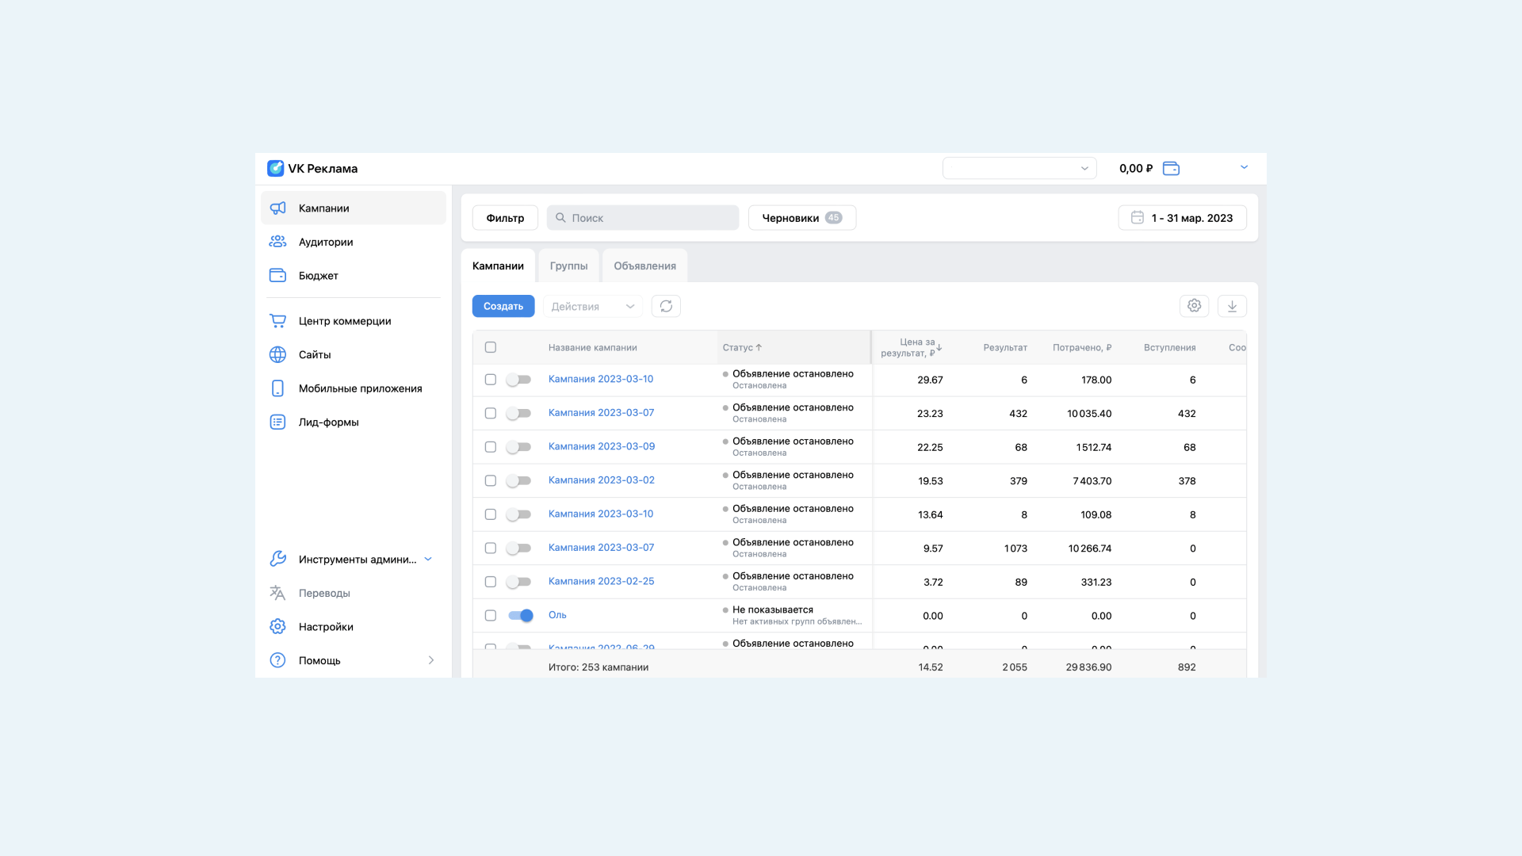Screen dimensions: 1522x856
Task: Open Бюджет wallet icon in sidebar
Action: (277, 275)
